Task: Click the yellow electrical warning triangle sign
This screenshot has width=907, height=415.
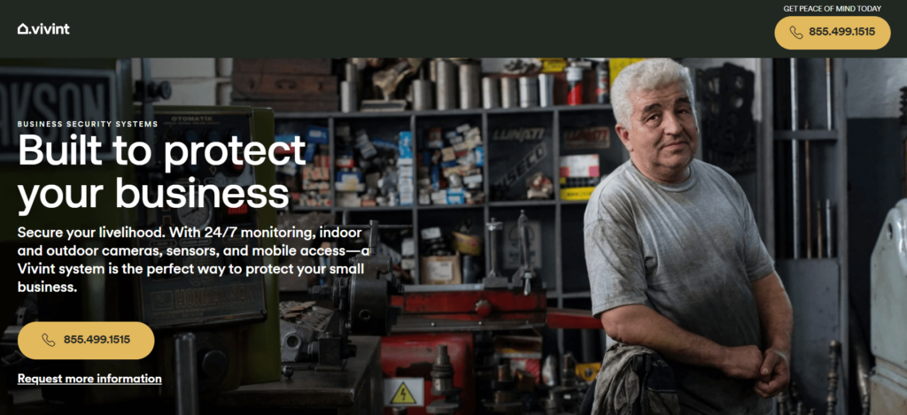Action: pyautogui.click(x=402, y=393)
